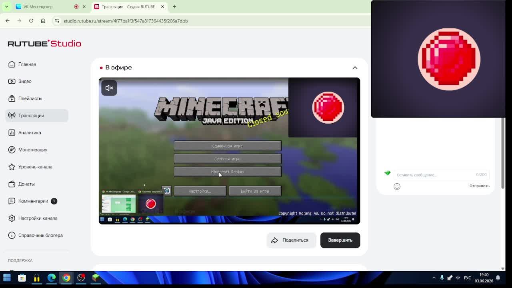Click the gear icon beside Настройки канала
The height and width of the screenshot is (288, 512).
pyautogui.click(x=12, y=218)
